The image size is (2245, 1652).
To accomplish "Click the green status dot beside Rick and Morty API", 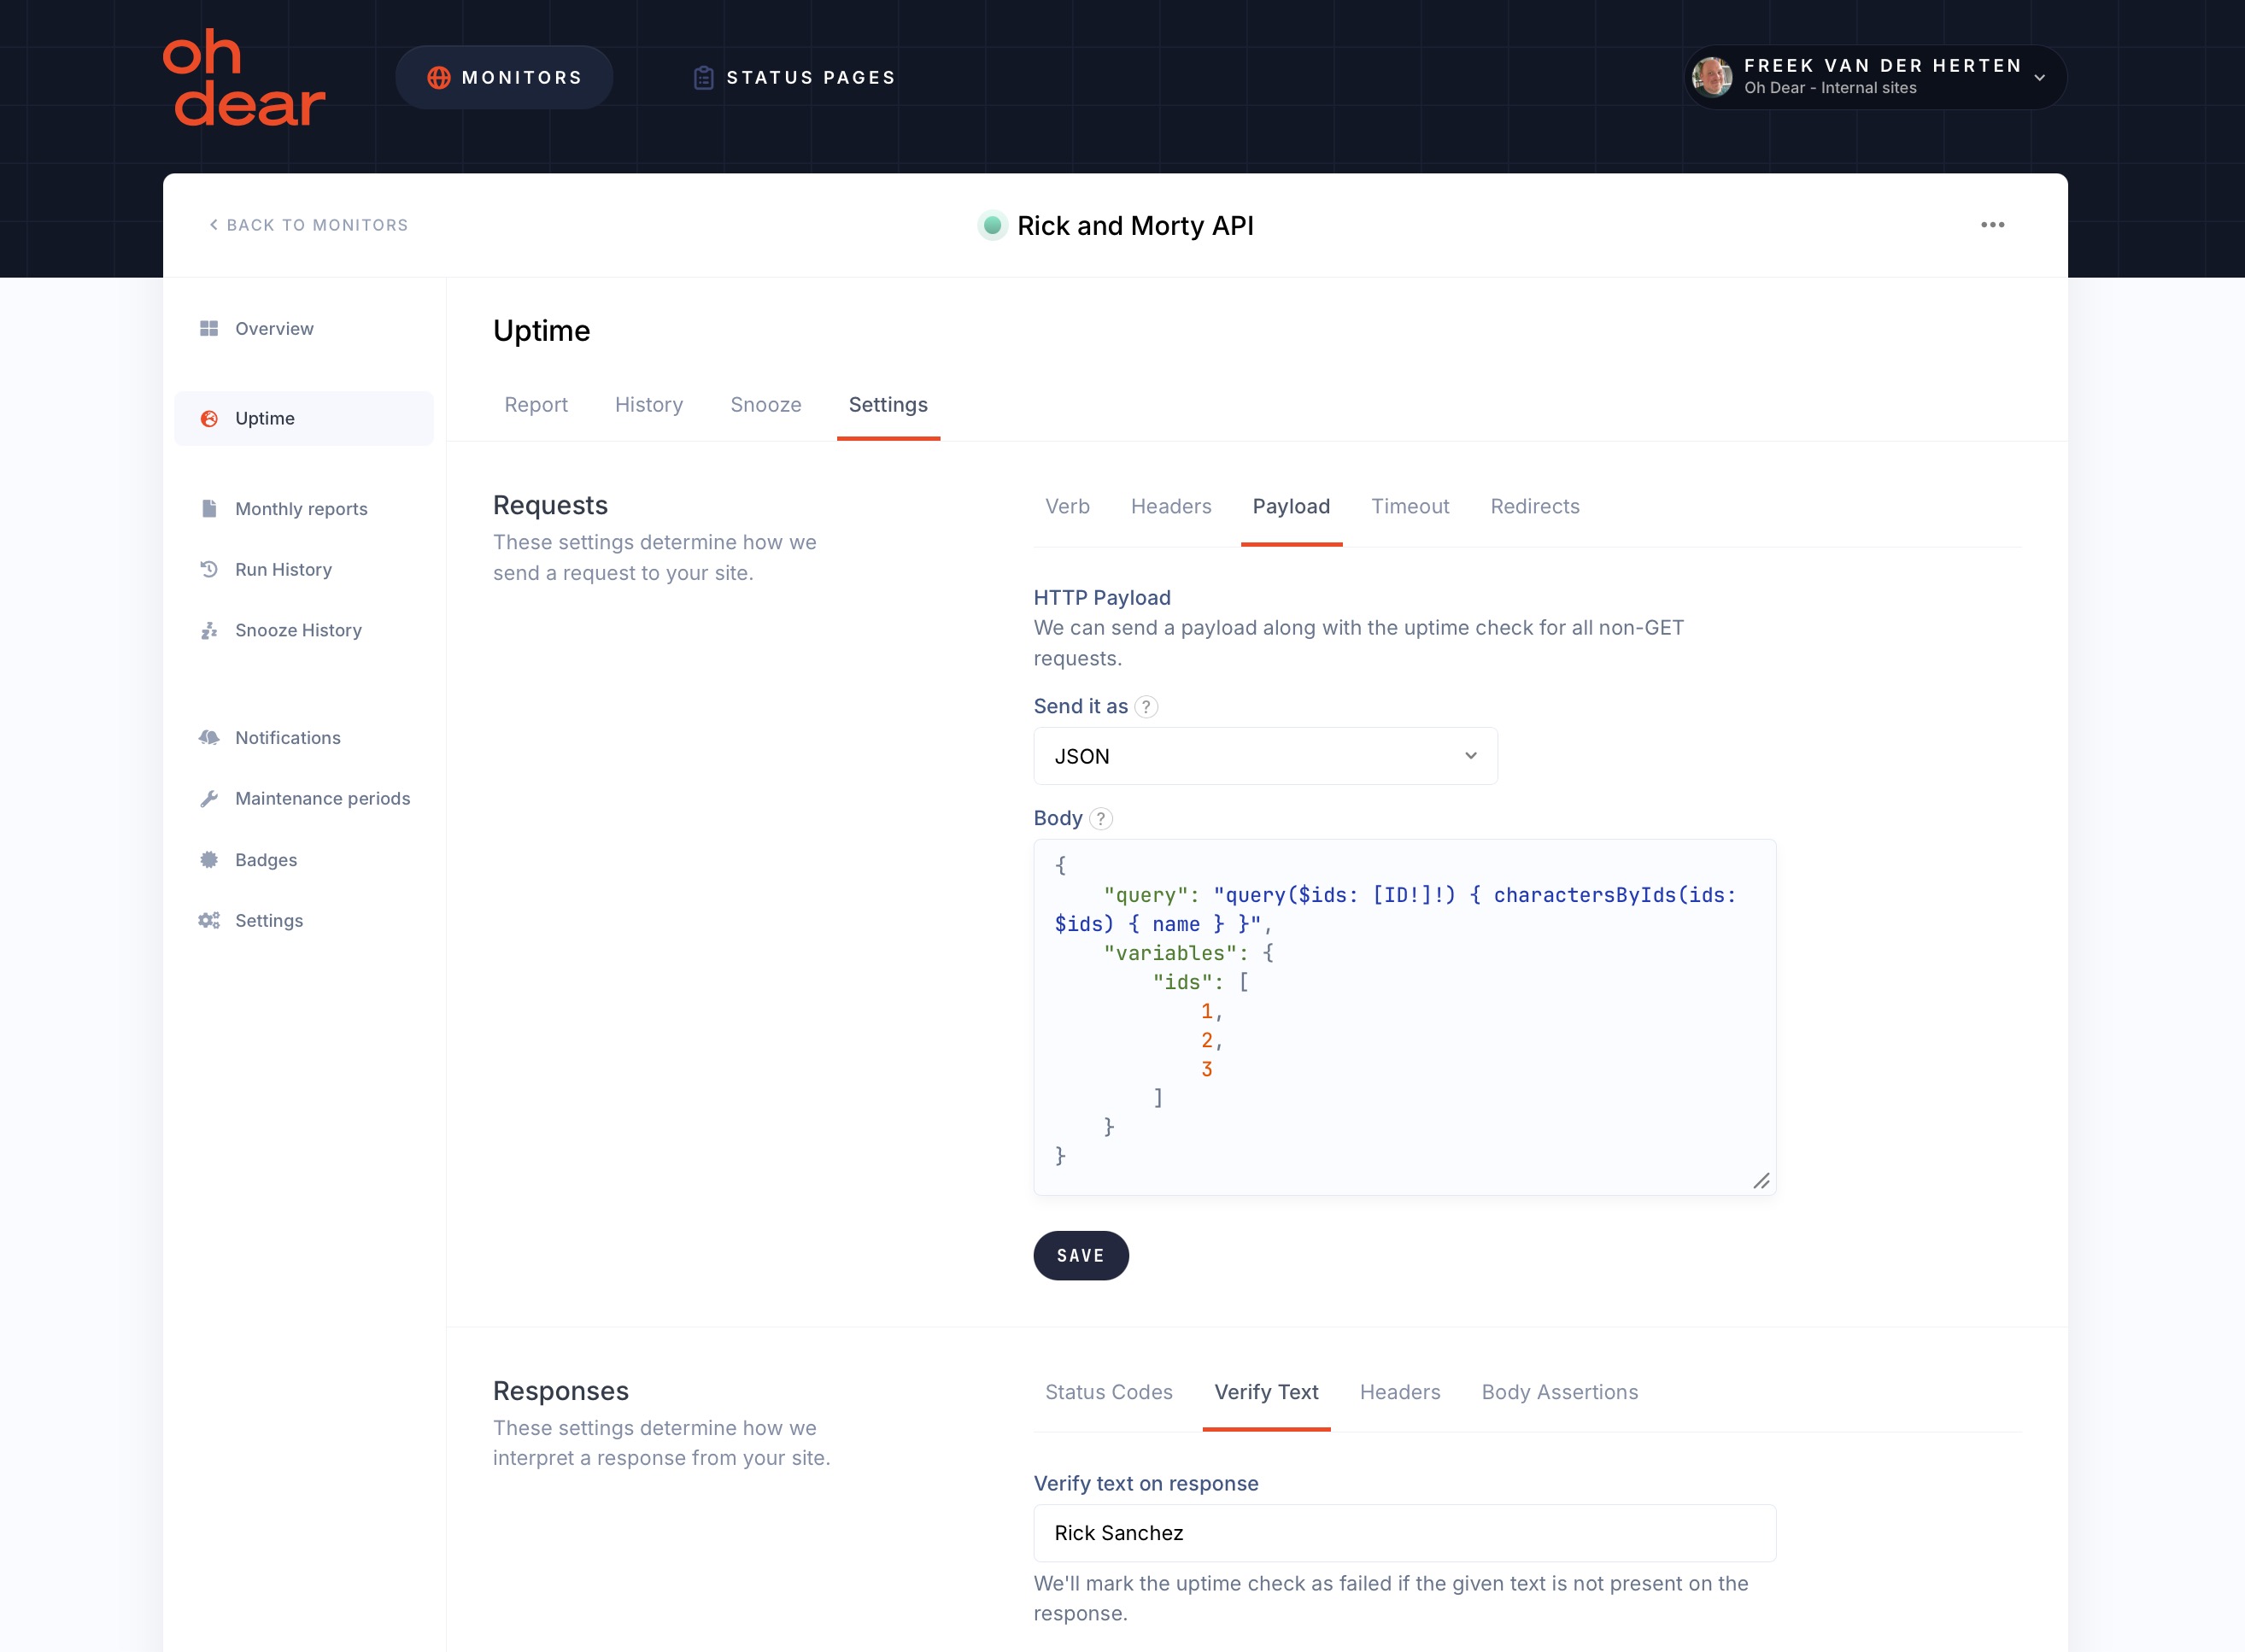I will point(992,226).
